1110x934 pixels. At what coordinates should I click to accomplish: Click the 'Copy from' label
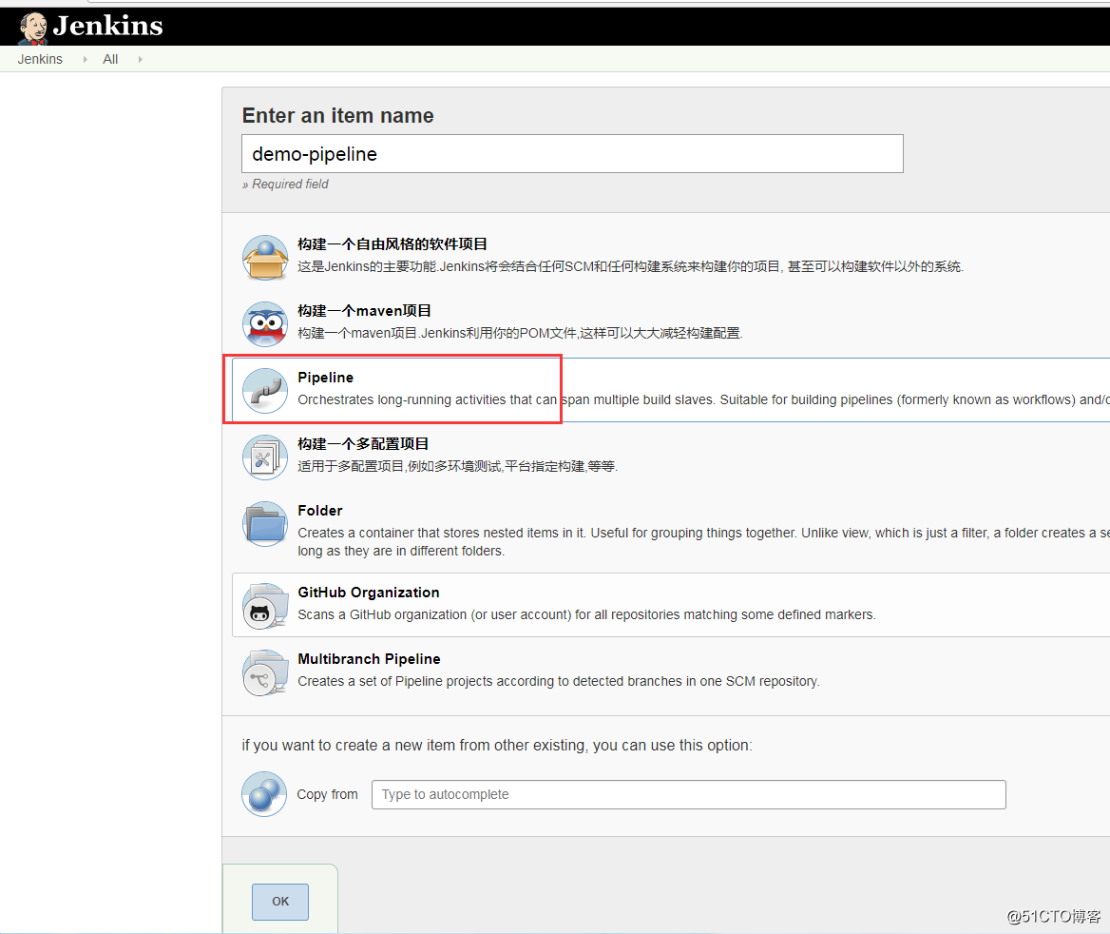pos(327,794)
